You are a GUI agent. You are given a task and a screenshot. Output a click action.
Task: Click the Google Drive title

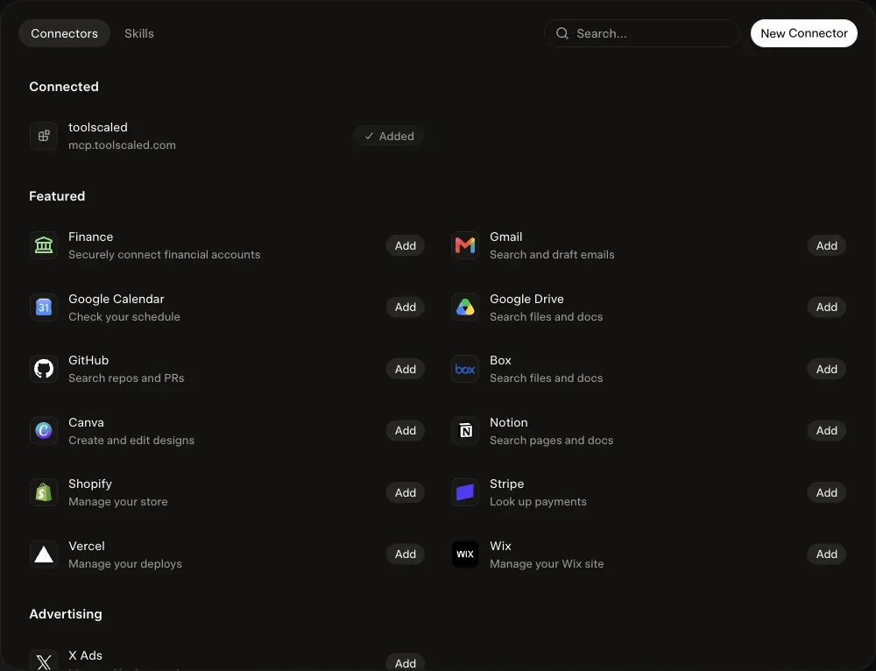tap(526, 299)
